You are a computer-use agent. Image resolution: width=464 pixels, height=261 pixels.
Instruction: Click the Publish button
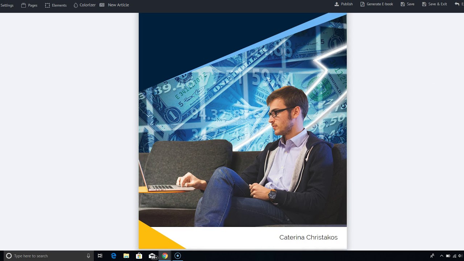(343, 4)
